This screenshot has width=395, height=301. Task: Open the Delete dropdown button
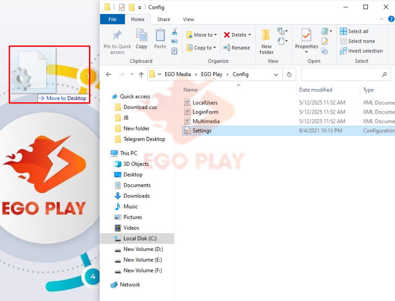[238, 35]
